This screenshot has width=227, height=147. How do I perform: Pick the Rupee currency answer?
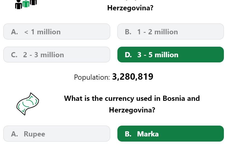pos(57,134)
